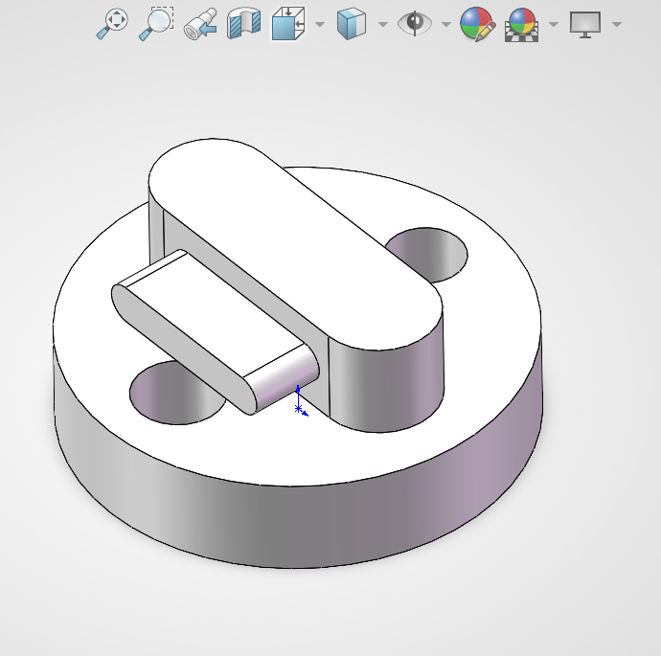The height and width of the screenshot is (656, 661).
Task: Open the View Settings monitor icon
Action: [585, 25]
